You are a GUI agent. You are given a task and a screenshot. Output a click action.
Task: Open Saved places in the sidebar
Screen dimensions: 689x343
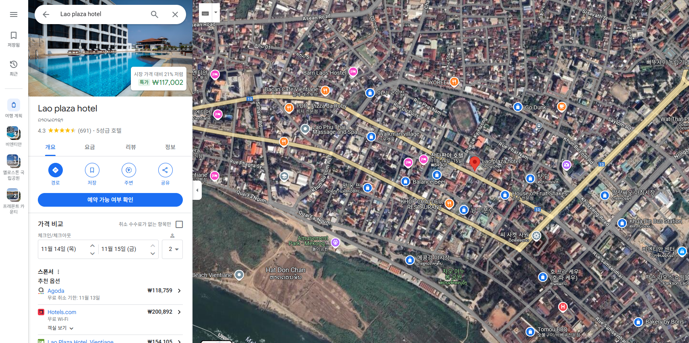point(14,39)
